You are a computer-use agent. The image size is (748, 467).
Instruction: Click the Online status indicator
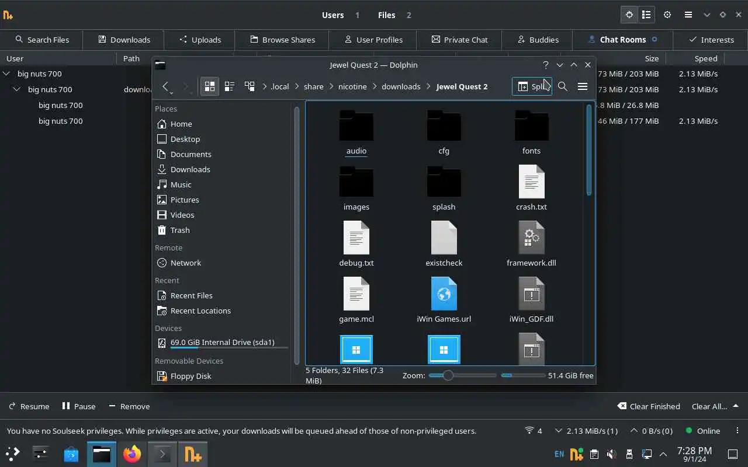pos(703,431)
